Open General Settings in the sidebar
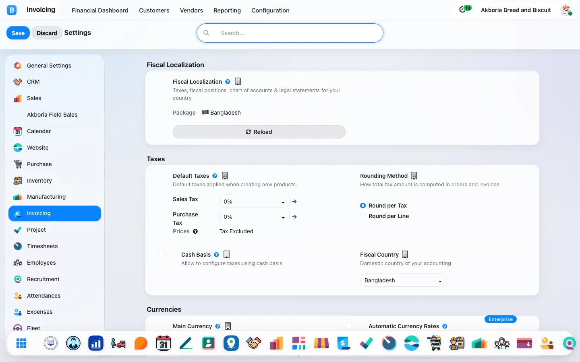This screenshot has width=580, height=362. [x=55, y=66]
